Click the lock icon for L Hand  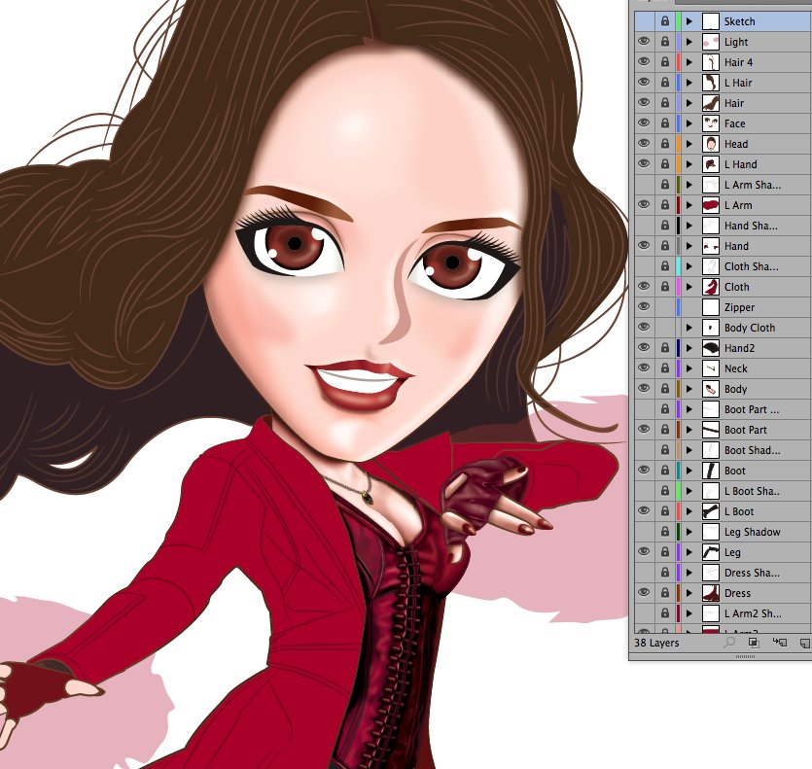[665, 164]
